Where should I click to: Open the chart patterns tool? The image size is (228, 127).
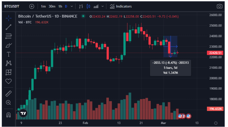[9, 63]
